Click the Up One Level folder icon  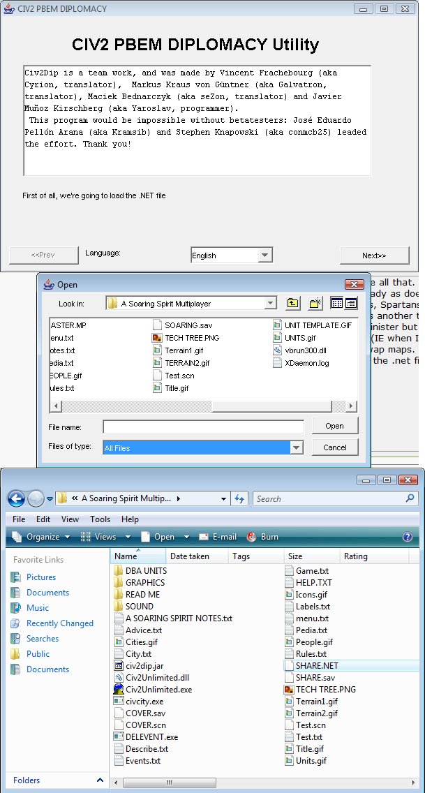pos(293,303)
